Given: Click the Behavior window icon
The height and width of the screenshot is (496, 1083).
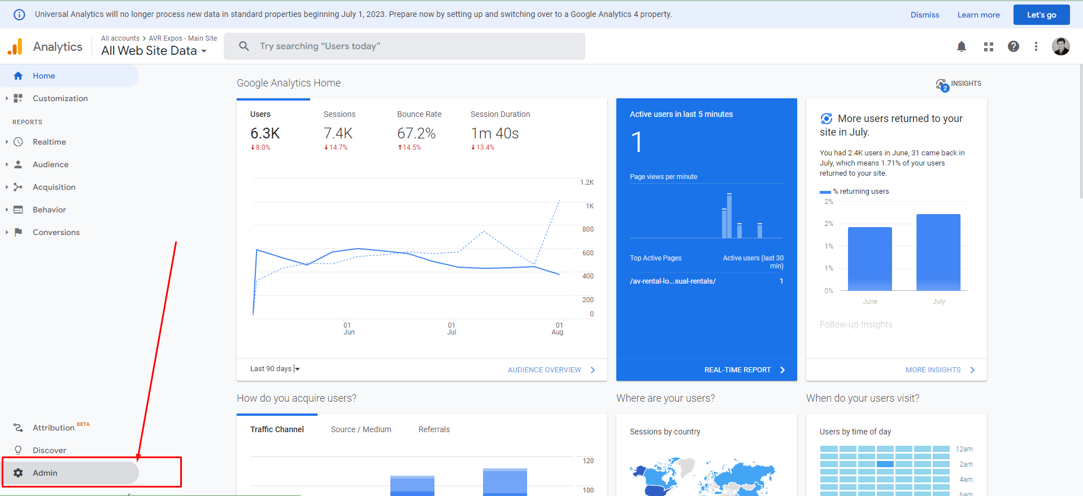Looking at the screenshot, I should point(18,210).
